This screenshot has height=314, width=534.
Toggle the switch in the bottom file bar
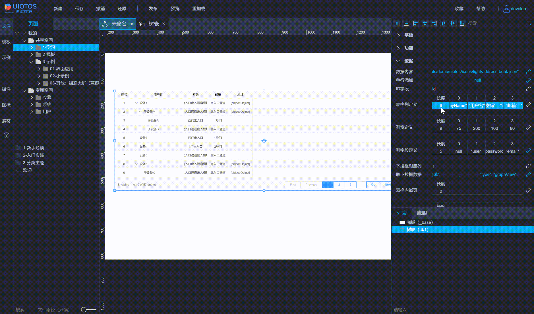[88, 309]
